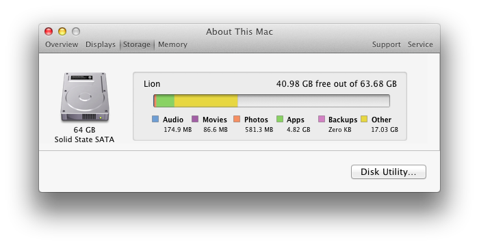Open the Displays tab
The width and height of the screenshot is (479, 246).
point(101,44)
